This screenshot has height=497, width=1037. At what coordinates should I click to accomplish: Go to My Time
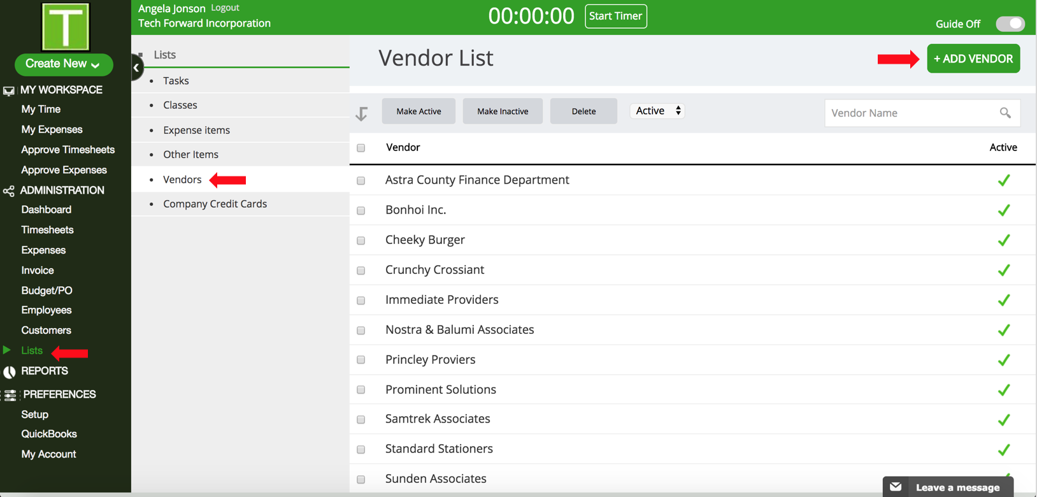tap(41, 110)
